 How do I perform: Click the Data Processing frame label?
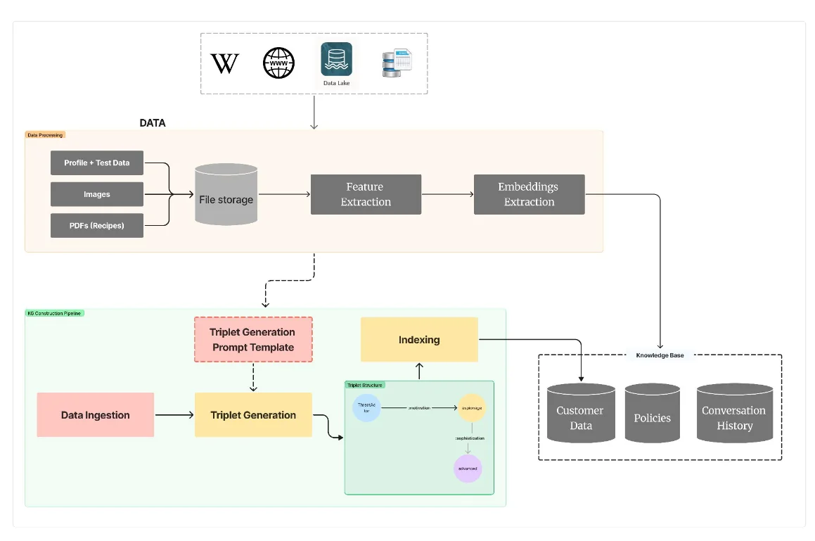pos(45,135)
